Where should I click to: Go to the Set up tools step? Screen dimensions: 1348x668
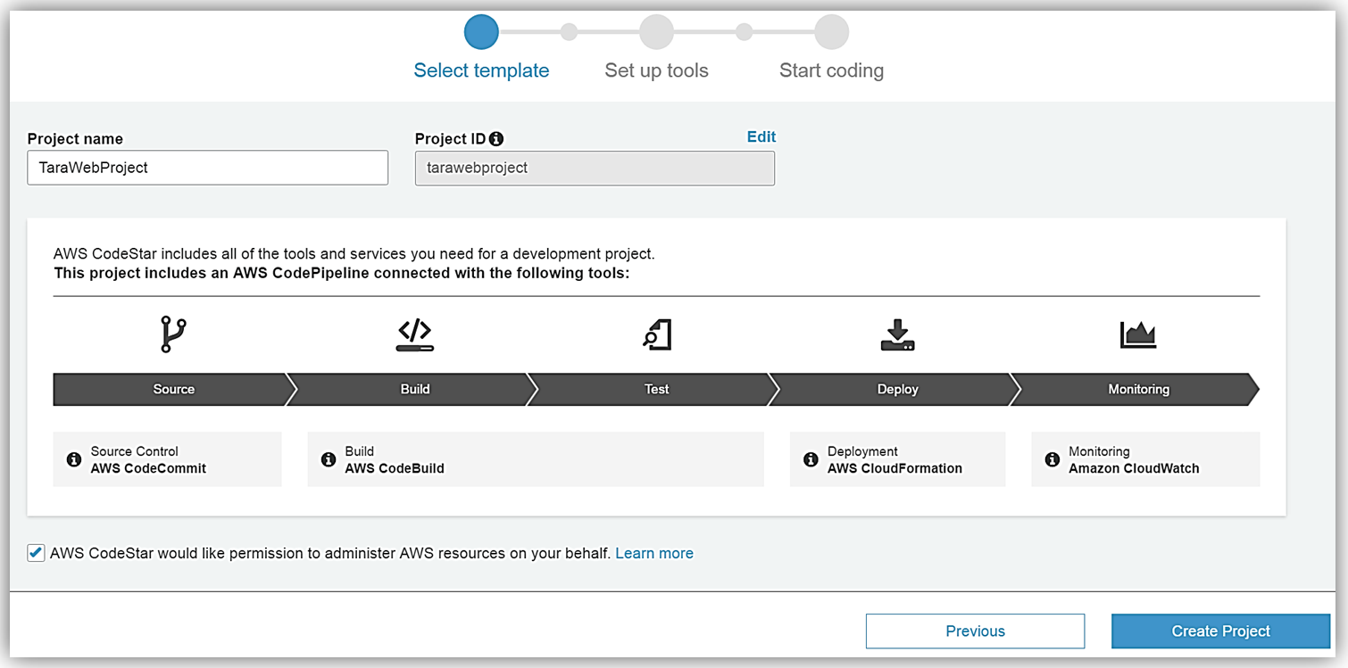click(656, 33)
